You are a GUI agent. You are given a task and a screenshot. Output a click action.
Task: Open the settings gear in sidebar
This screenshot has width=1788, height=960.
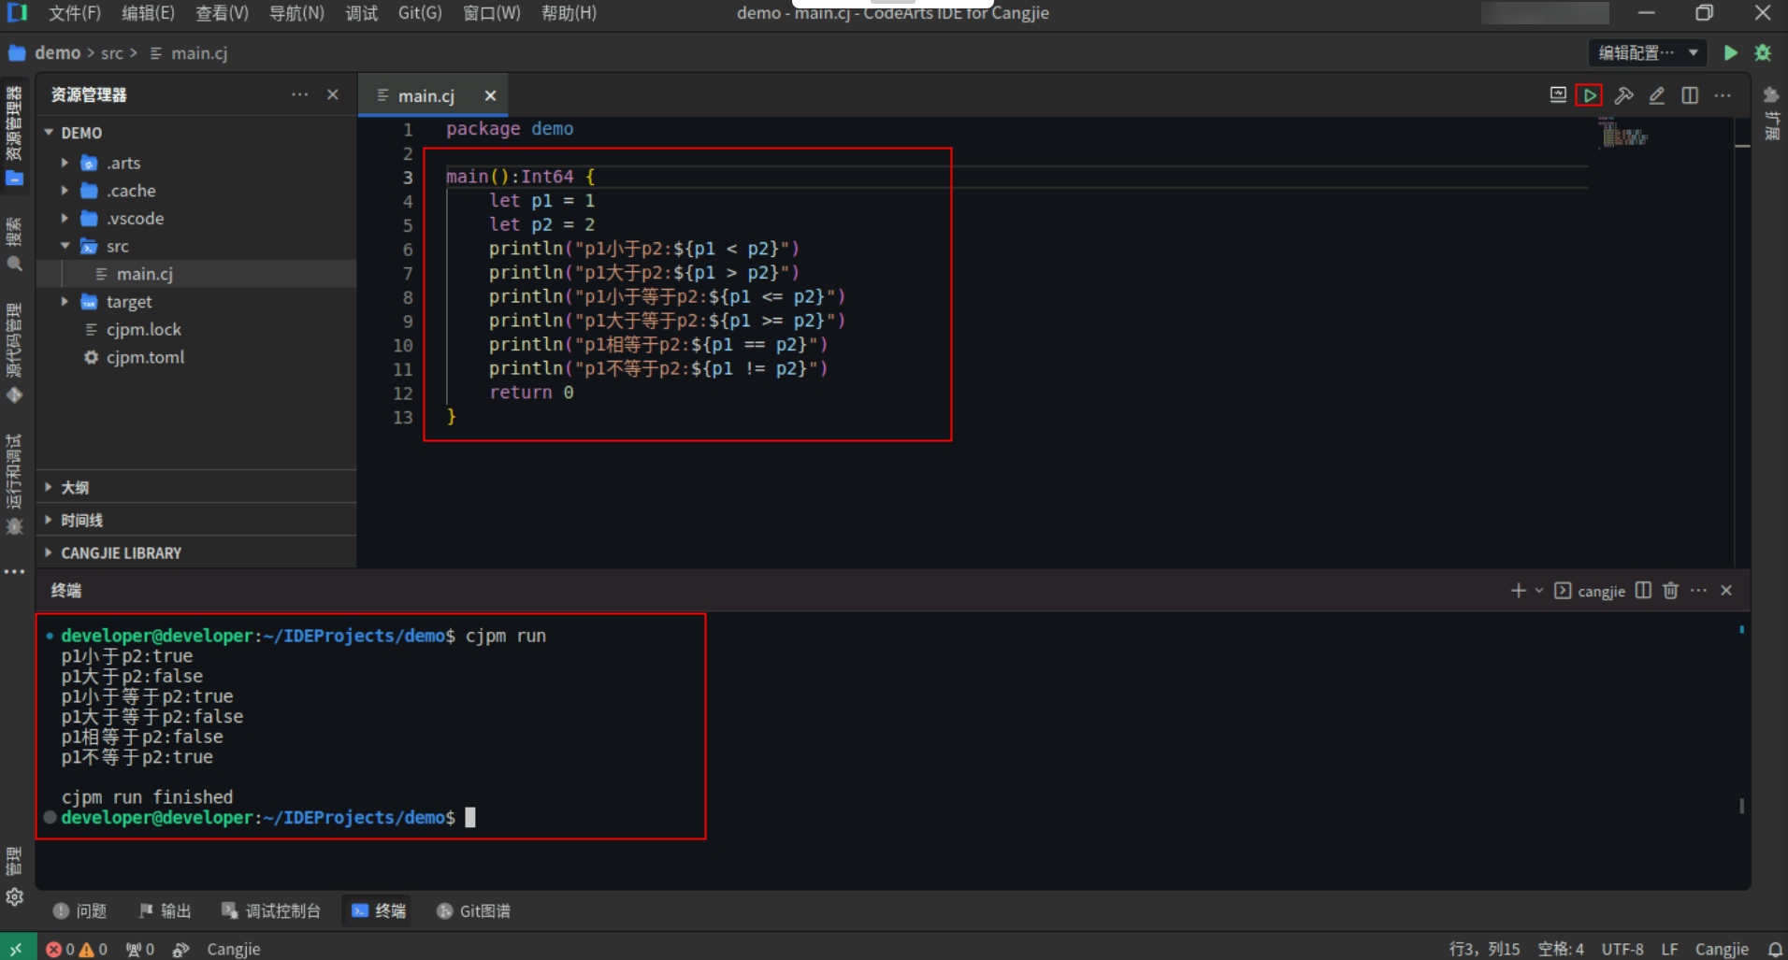(x=14, y=896)
